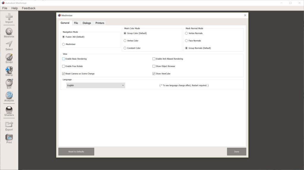
Task: Click the Navigation Mode group label
Action: (x=70, y=32)
